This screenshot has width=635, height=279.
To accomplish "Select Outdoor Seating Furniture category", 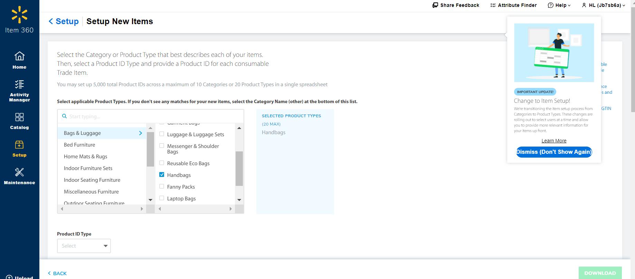I will pos(94,203).
